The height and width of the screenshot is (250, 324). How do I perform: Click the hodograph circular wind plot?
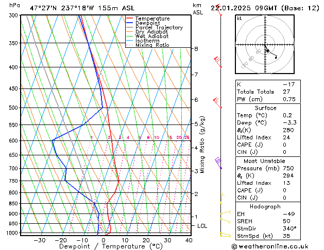266,45
